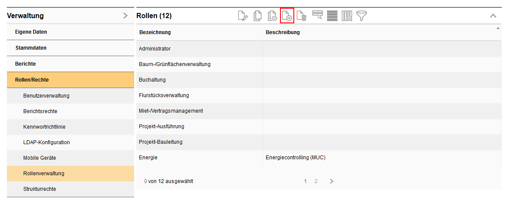Go to page 2 of roles
This screenshot has height=199, width=510.
coord(316,181)
